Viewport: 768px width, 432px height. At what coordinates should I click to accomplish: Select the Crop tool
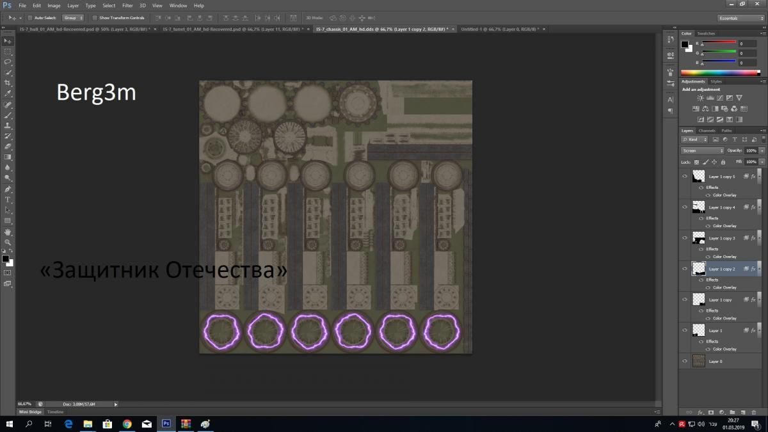8,83
